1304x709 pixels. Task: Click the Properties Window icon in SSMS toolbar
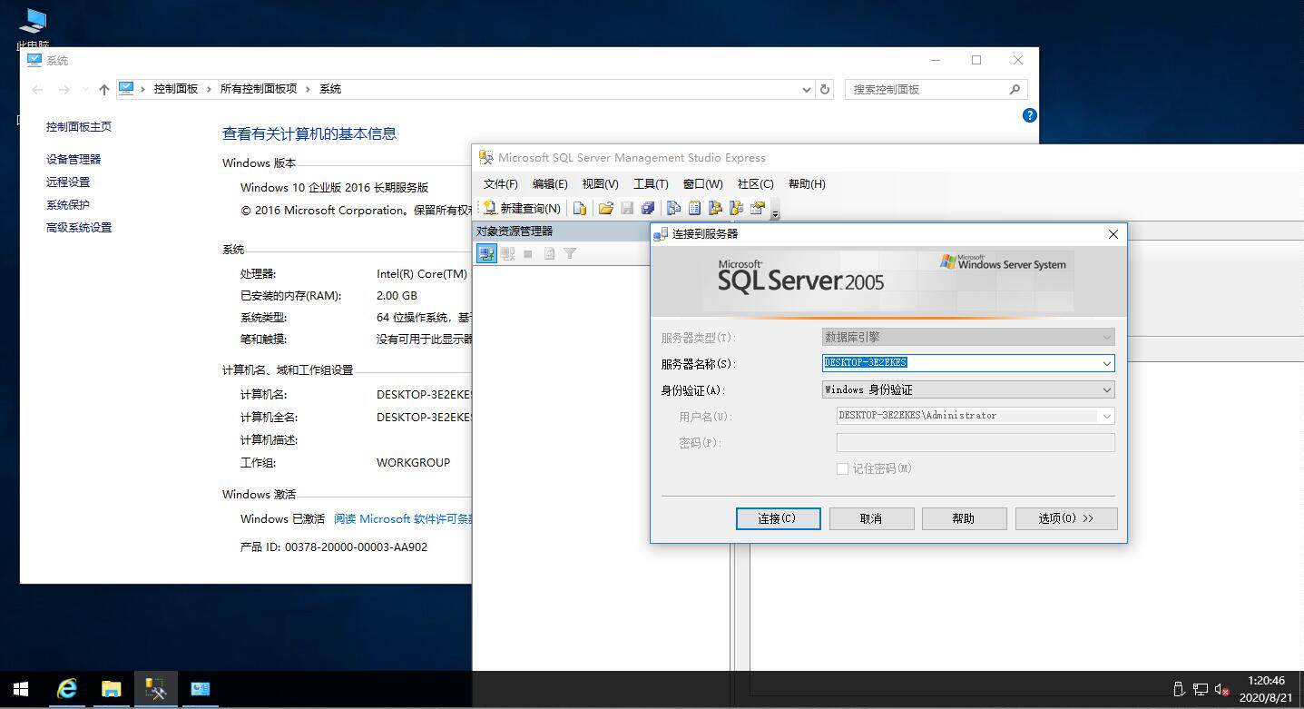(x=758, y=208)
